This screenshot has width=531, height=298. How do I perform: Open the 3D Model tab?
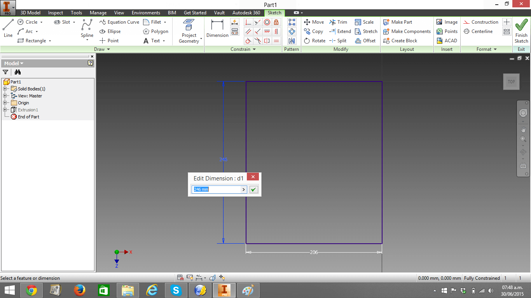pyautogui.click(x=30, y=13)
